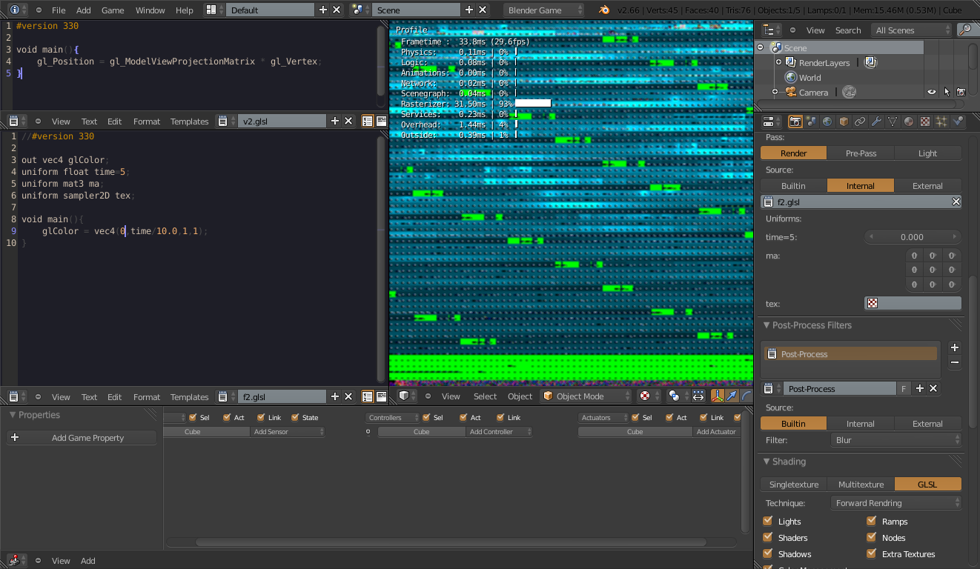Screen dimensions: 980x569
Task: Open Material sphere icon properties tab
Action: pos(909,122)
